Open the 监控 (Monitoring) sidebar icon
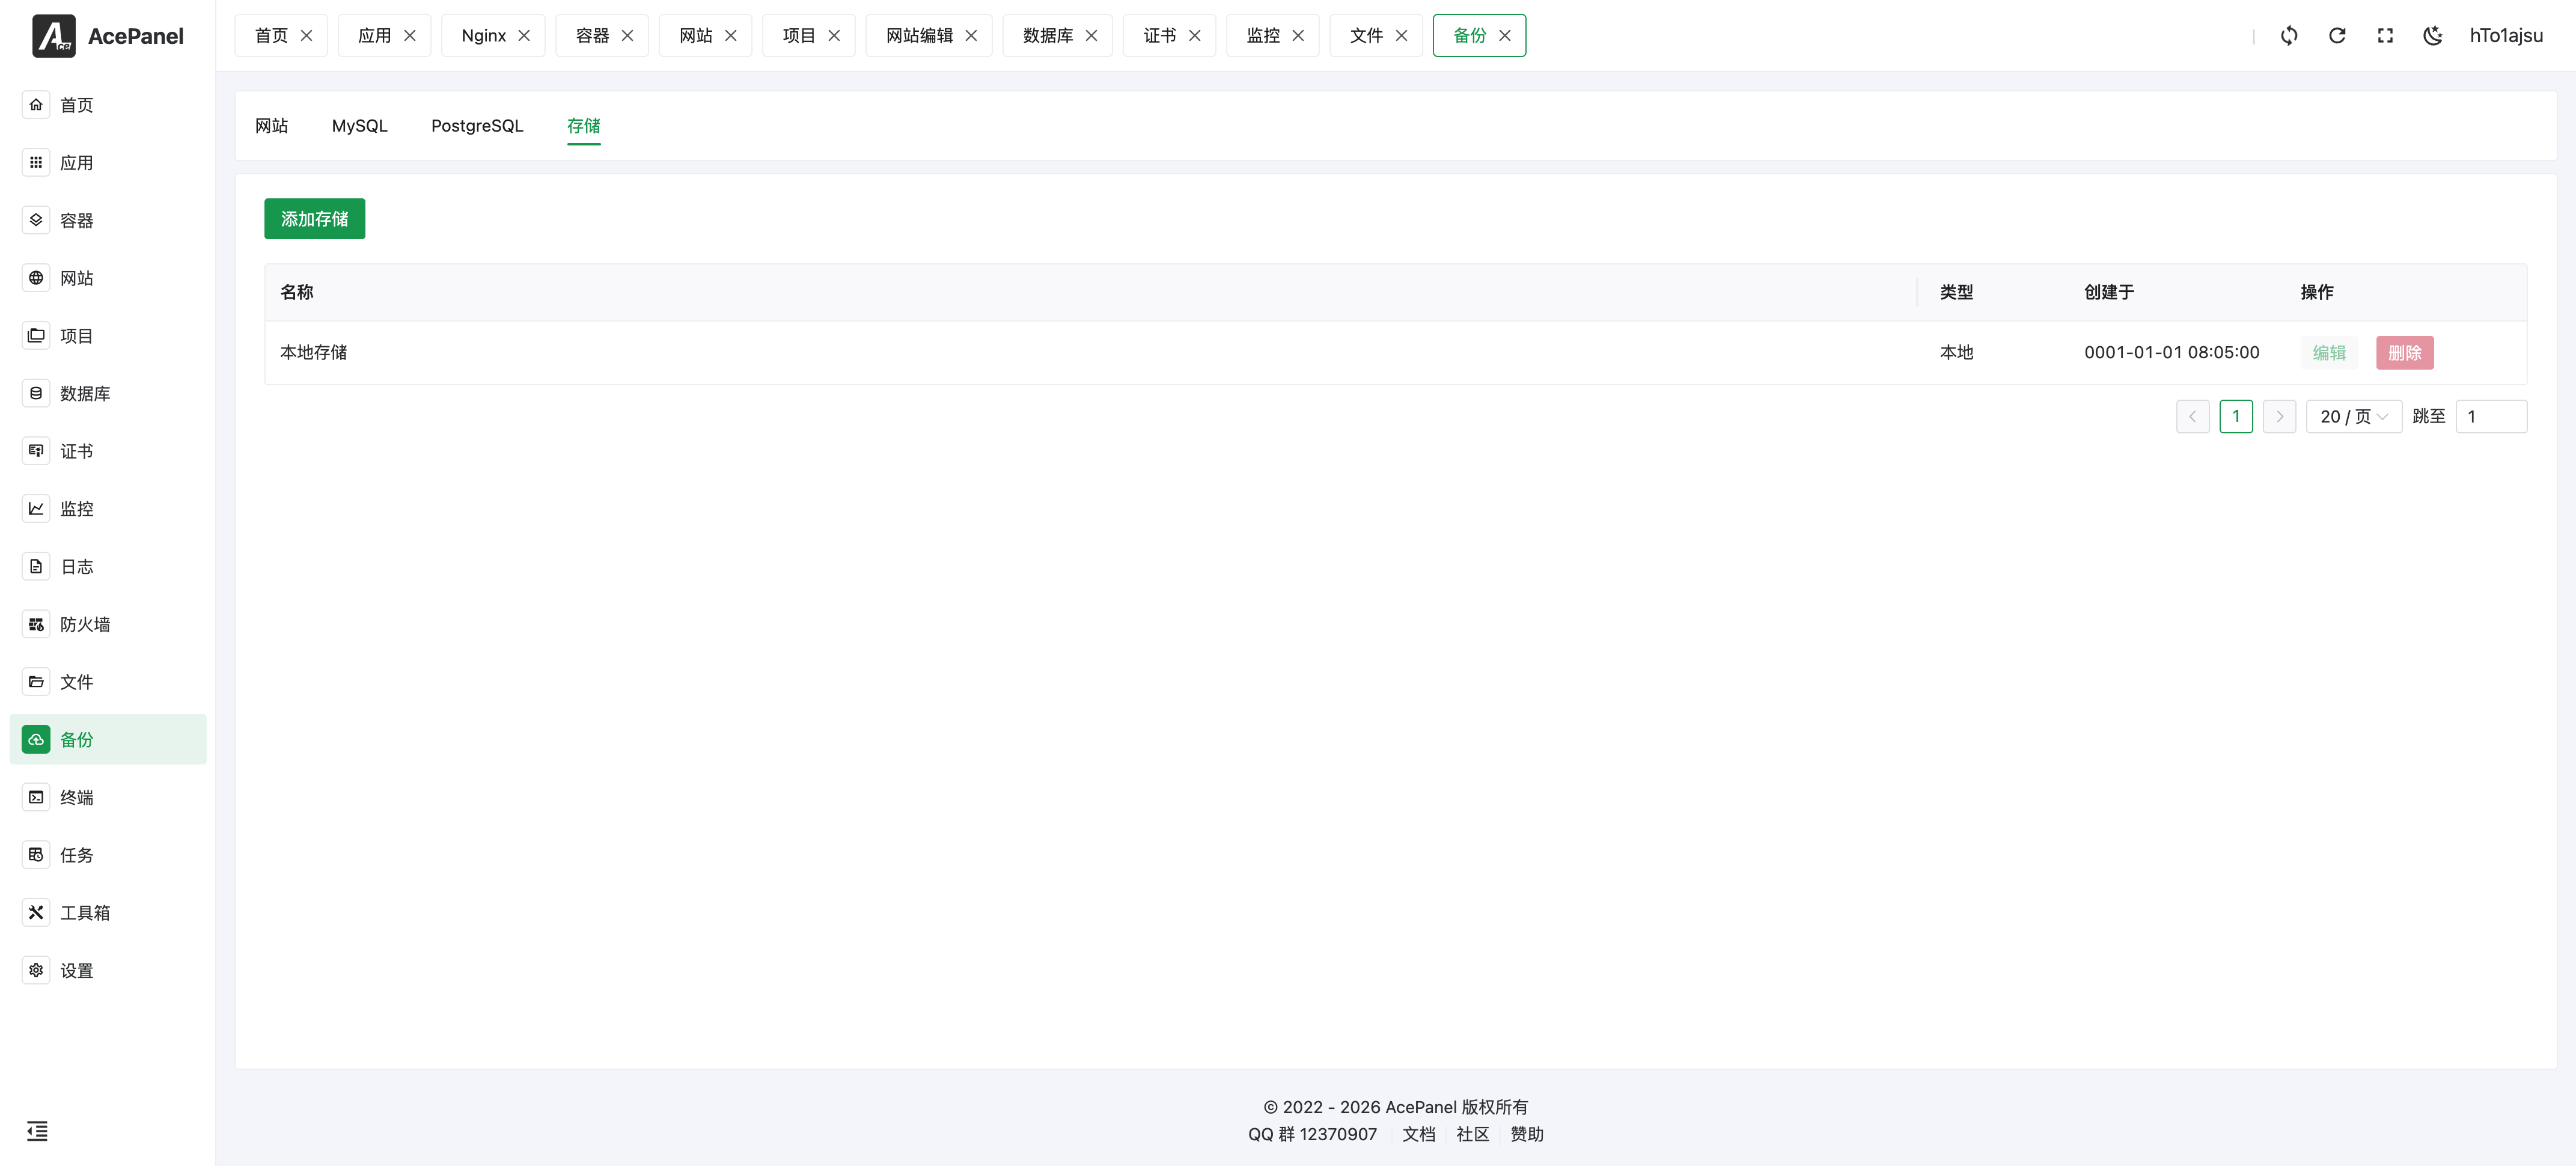2576x1166 pixels. coord(36,508)
